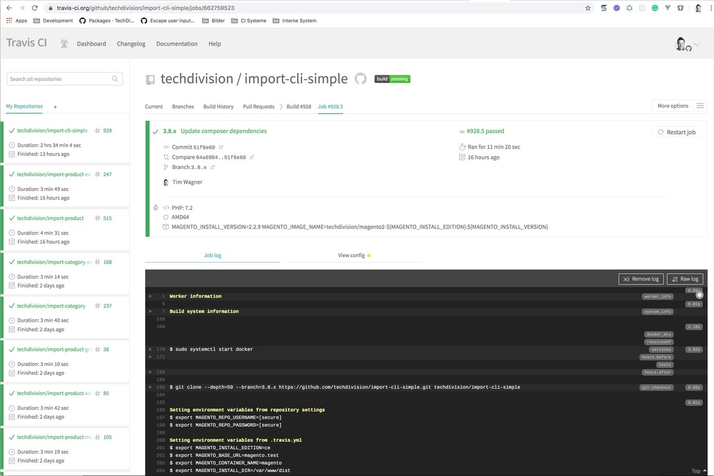This screenshot has height=476, width=714.
Task: Open the external link icon after Commit 51f6e60
Action: (x=221, y=147)
